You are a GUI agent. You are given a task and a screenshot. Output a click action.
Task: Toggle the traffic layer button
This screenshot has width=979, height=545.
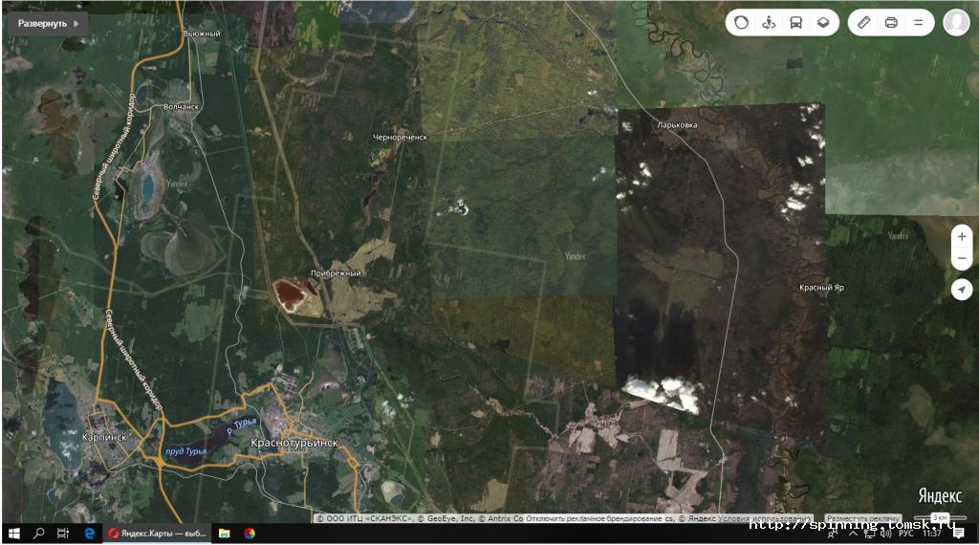tap(742, 23)
